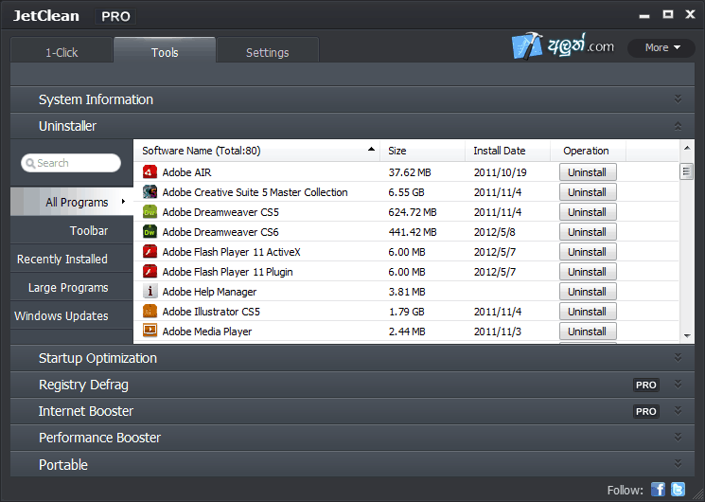Click the 2012/5/8 install date
Viewport: 705px width, 502px height.
click(495, 232)
